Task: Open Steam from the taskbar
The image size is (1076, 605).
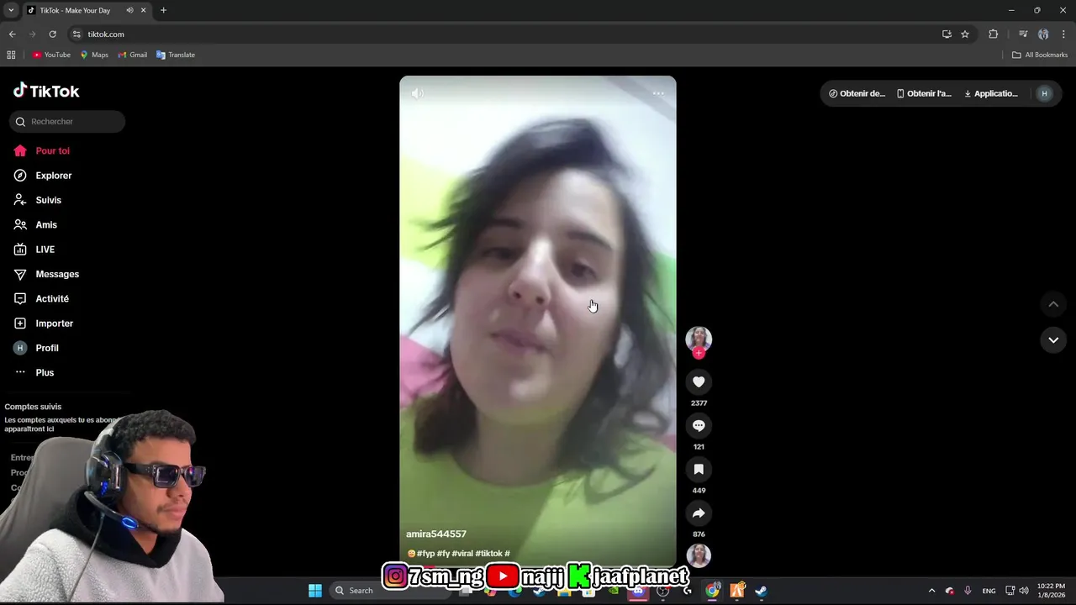Action: tap(761, 590)
